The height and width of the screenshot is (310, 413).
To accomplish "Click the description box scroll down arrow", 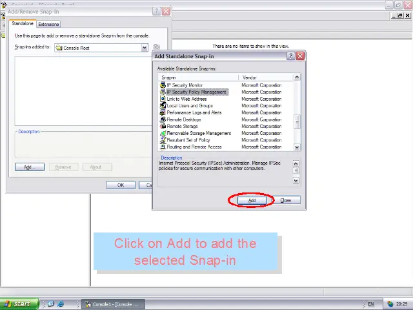I will pos(296,181).
